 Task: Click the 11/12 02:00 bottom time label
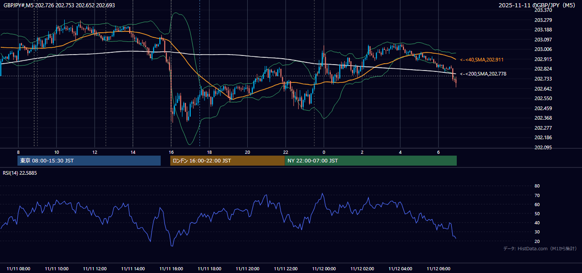tap(362, 269)
